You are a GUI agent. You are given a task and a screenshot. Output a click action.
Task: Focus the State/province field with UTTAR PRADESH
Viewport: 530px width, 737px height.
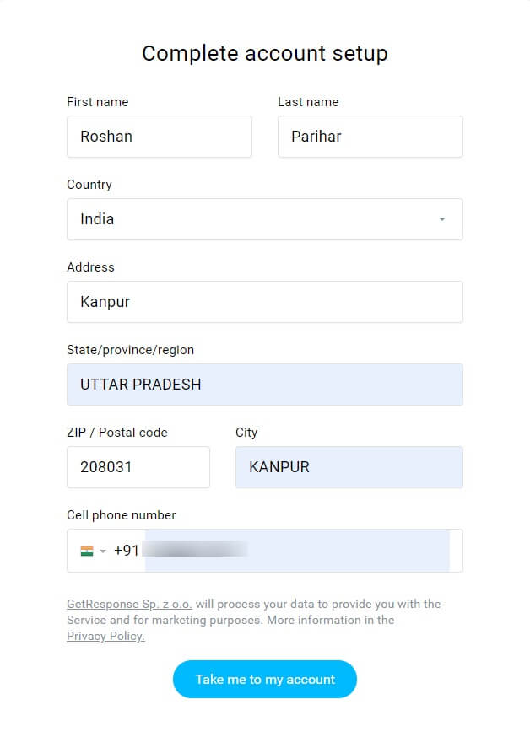click(265, 385)
